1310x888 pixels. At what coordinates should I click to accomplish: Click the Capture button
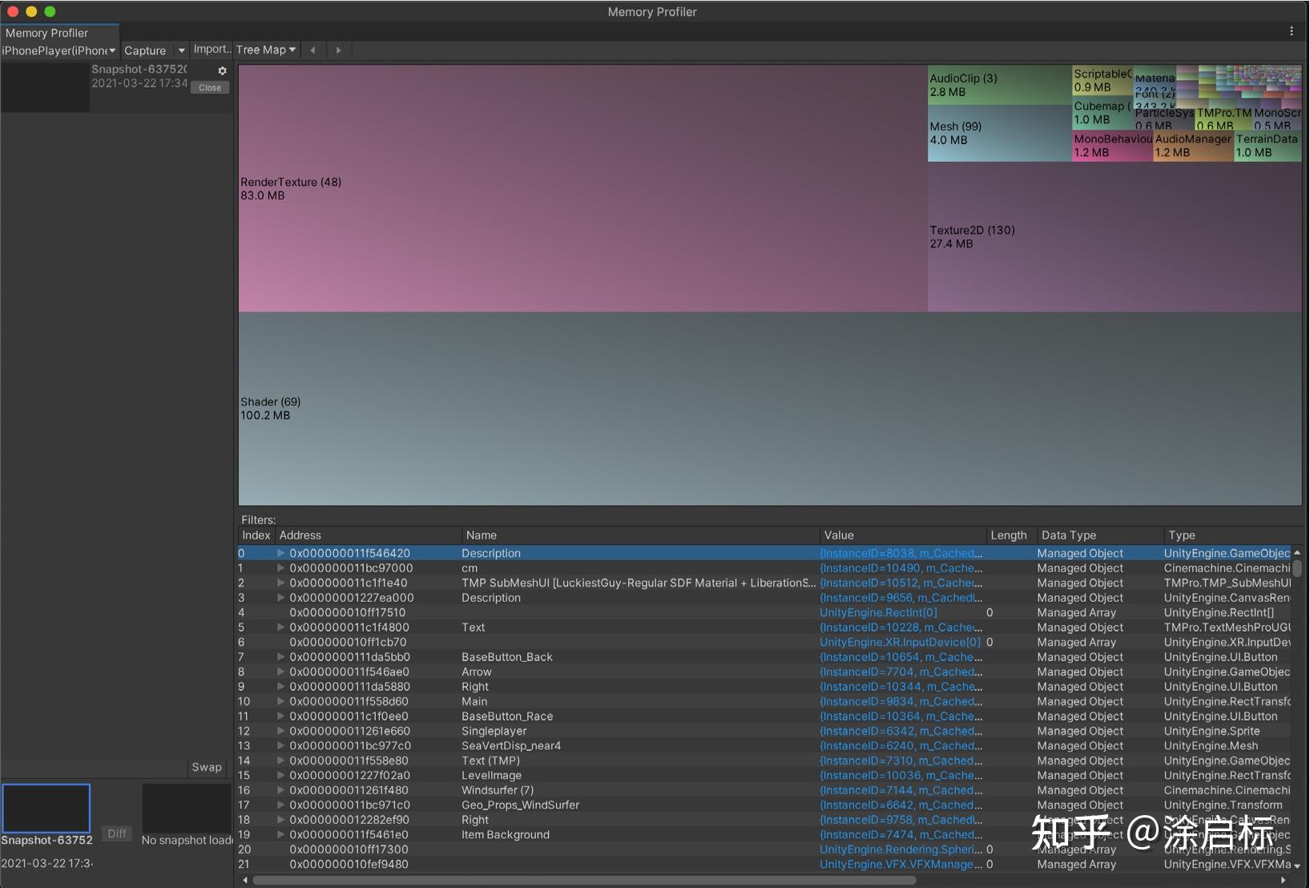(x=145, y=50)
